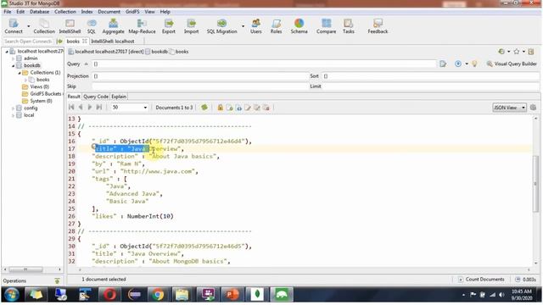Open the SQL Migration tool
Viewport: 543px width, 305px height.
tap(222, 26)
